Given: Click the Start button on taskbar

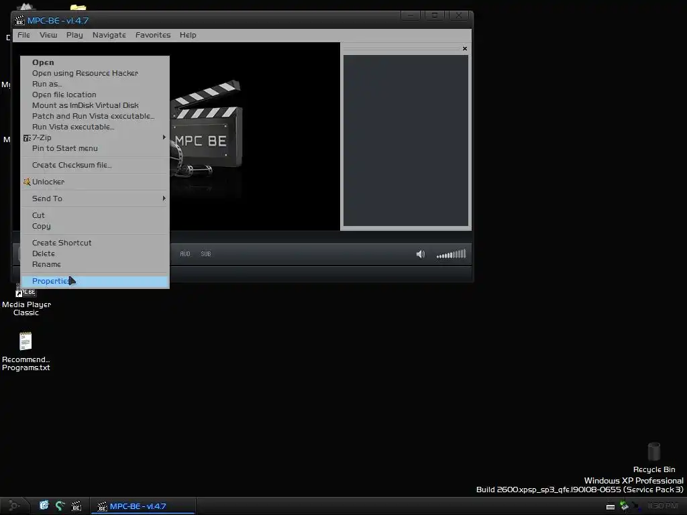Looking at the screenshot, I should (14, 506).
